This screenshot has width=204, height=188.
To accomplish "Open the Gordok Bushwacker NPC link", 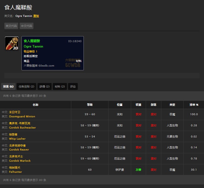I will point(22,128).
